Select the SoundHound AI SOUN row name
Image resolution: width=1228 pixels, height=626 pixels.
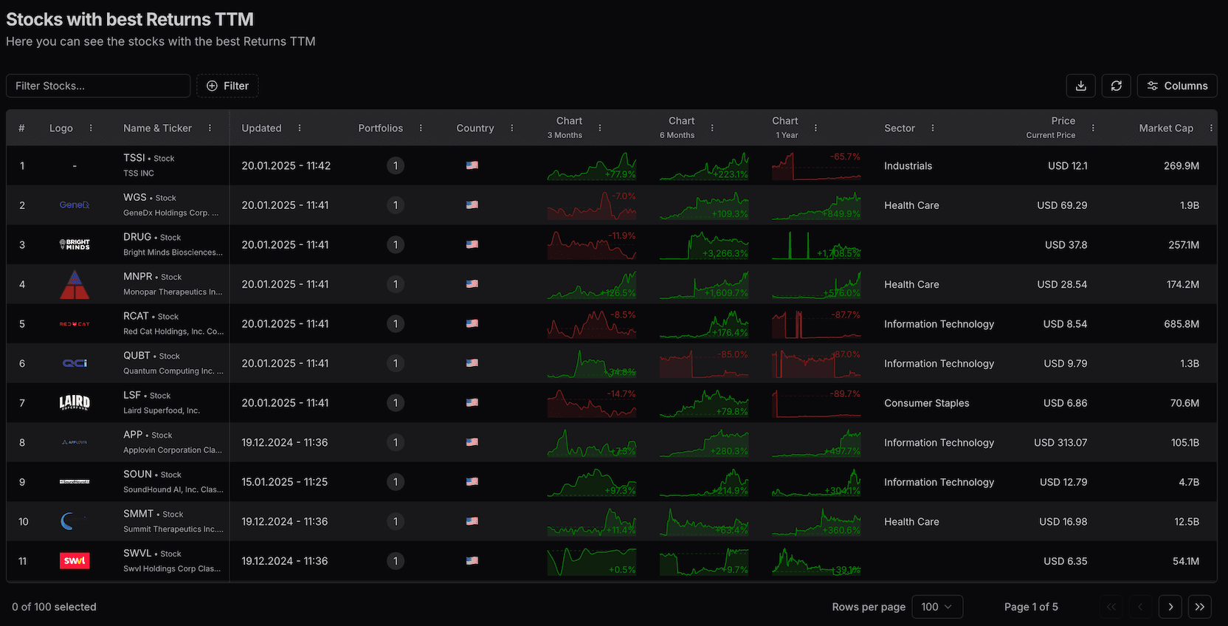173,482
